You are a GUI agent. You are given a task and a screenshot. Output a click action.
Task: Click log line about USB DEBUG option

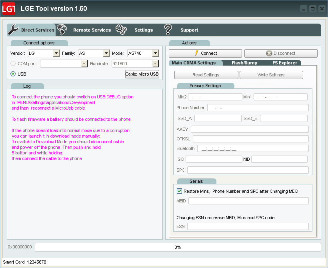tap(72, 97)
